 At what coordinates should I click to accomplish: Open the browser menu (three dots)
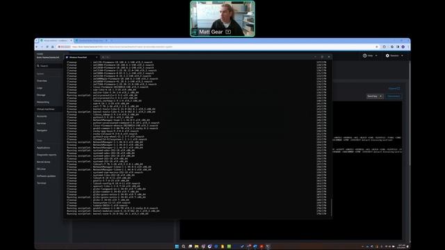pyautogui.click(x=408, y=47)
